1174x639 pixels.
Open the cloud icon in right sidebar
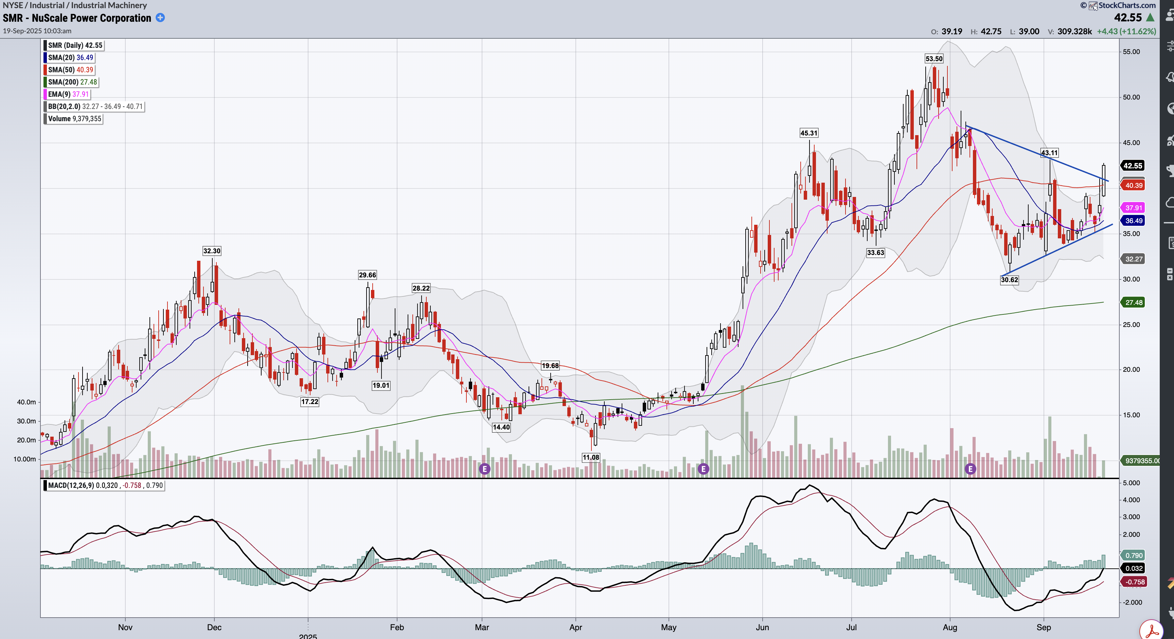1170,203
